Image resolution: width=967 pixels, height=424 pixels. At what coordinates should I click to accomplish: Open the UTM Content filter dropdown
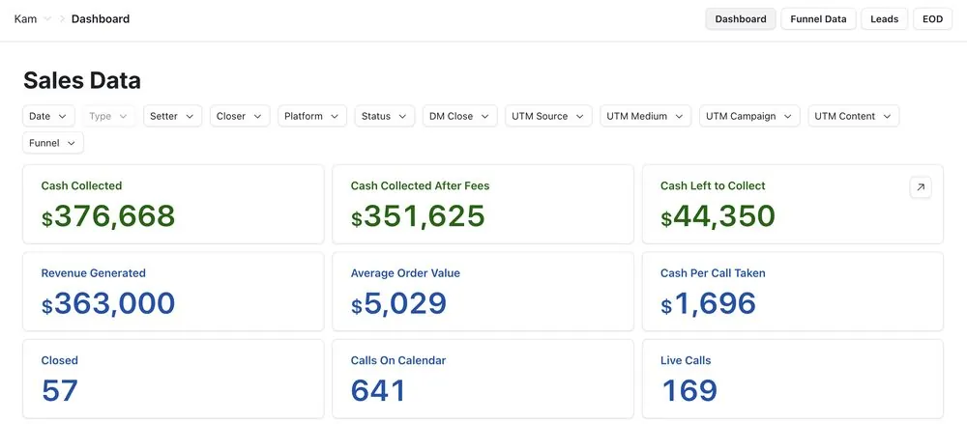click(854, 116)
